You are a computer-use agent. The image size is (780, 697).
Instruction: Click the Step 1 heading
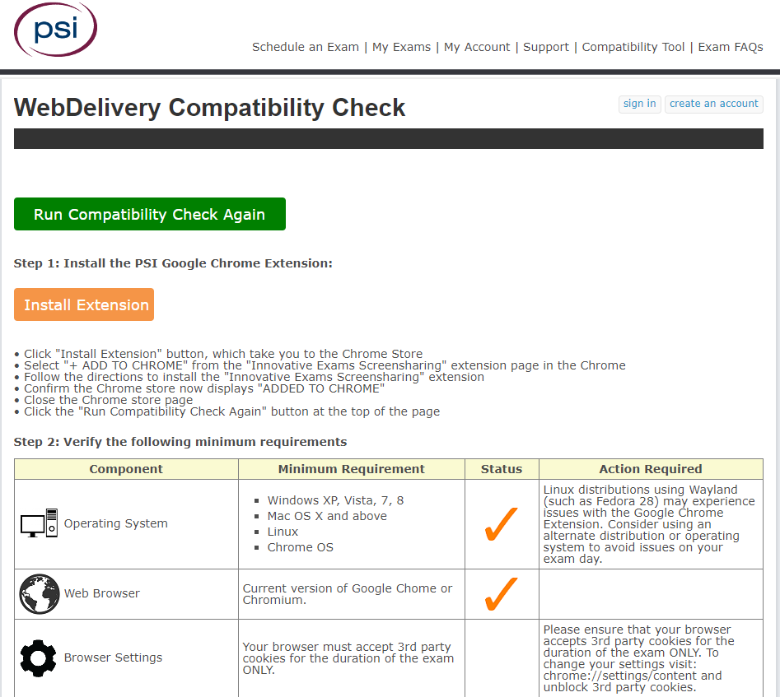click(173, 263)
